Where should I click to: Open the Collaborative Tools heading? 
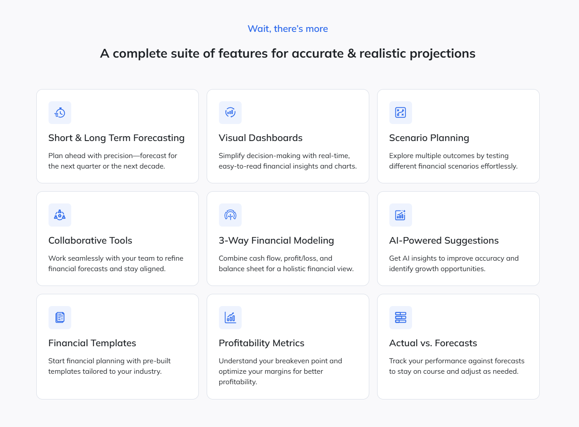pos(90,241)
